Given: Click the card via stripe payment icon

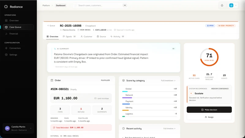Looking at the screenshot, I should click(95, 98).
